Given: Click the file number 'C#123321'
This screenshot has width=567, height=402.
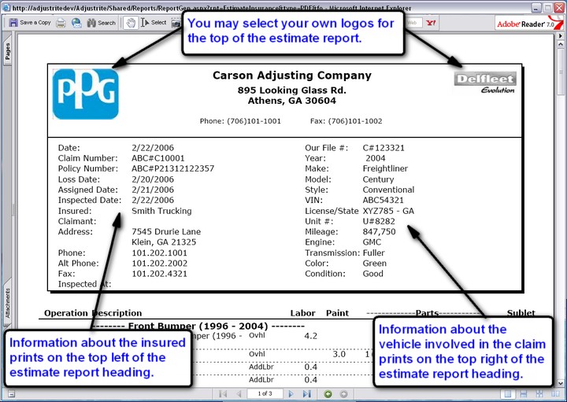Looking at the screenshot, I should click(384, 148).
